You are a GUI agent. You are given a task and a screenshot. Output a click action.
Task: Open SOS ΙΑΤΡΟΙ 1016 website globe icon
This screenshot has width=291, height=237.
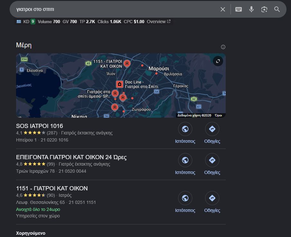pyautogui.click(x=185, y=129)
